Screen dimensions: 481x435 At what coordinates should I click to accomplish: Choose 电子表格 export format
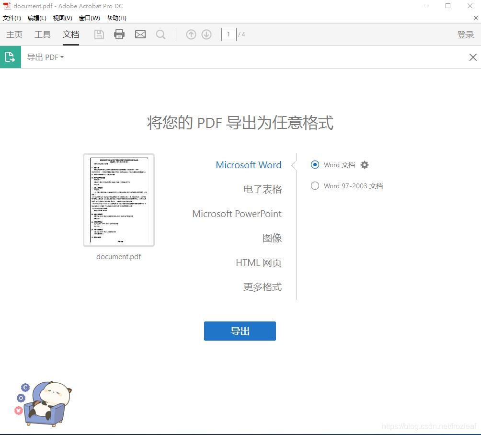262,189
